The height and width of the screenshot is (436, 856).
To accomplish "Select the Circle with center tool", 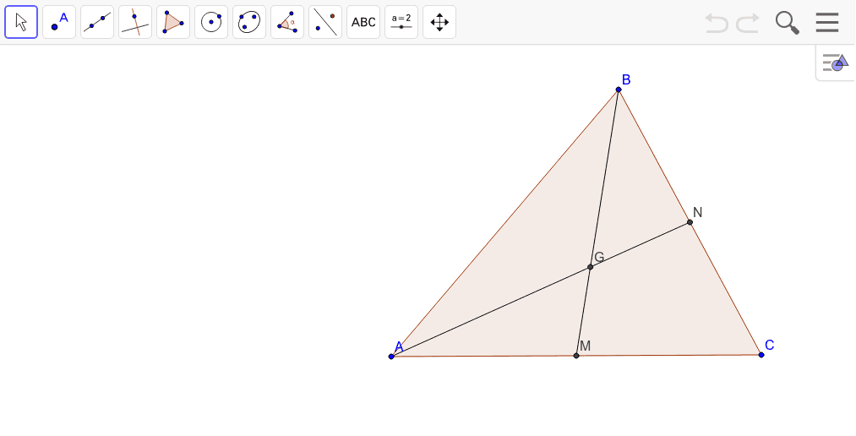I will click(211, 22).
